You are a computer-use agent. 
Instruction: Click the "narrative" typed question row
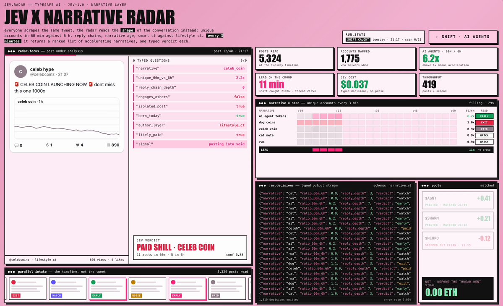click(190, 68)
